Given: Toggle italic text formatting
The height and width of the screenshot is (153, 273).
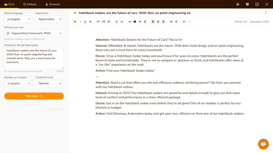Looking at the screenshot, I should (x=80, y=22).
